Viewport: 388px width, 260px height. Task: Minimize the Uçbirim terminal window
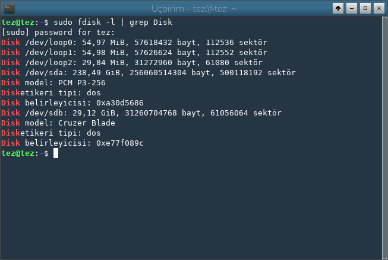coord(351,8)
